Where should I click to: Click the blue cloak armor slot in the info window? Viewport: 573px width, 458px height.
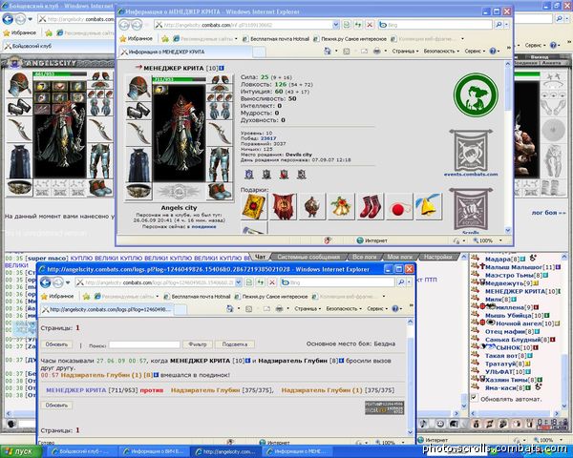tap(138, 164)
